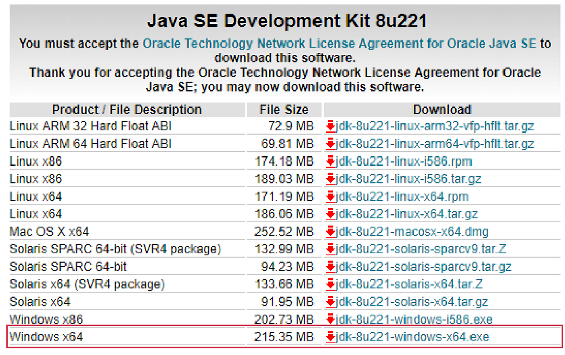Click the 252.52 MB file size cell

point(284,232)
